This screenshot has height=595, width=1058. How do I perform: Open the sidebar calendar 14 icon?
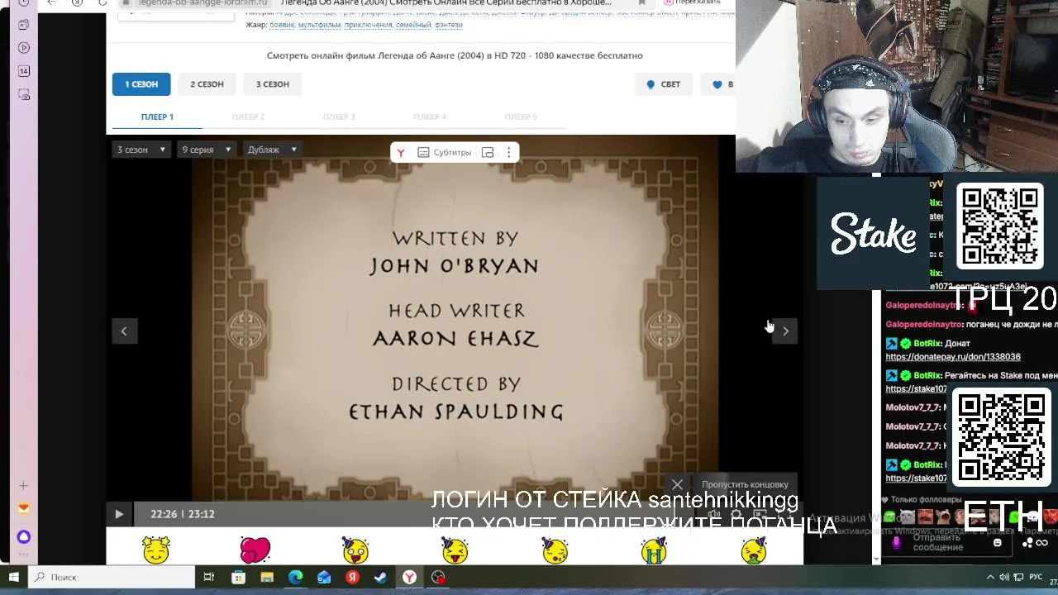(x=24, y=71)
